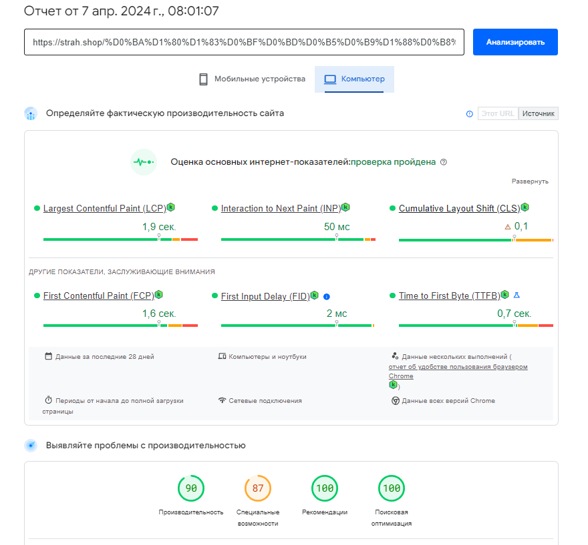Viewport: 588px width, 545px height.
Task: Click the green badge beside CLS
Action: tap(525, 207)
